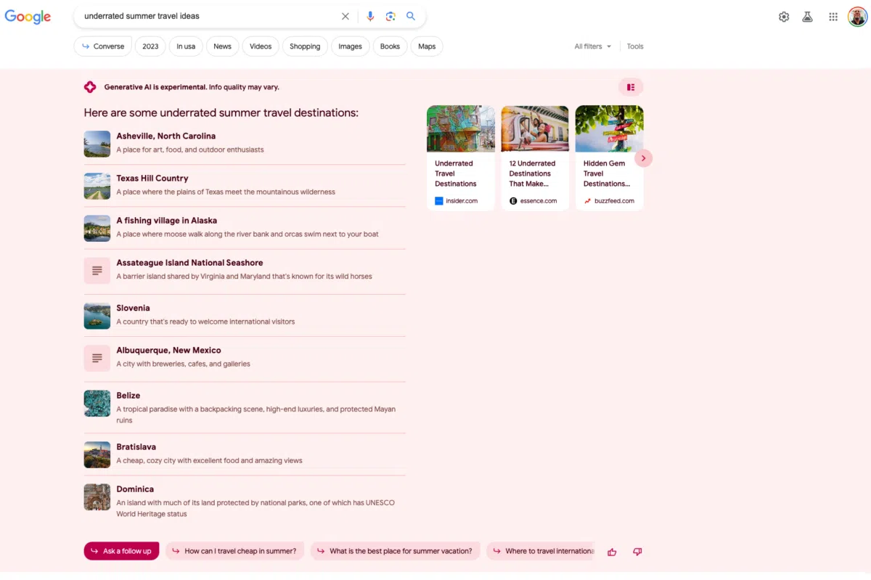
Task: Switch to the Images tab
Action: pyautogui.click(x=350, y=46)
